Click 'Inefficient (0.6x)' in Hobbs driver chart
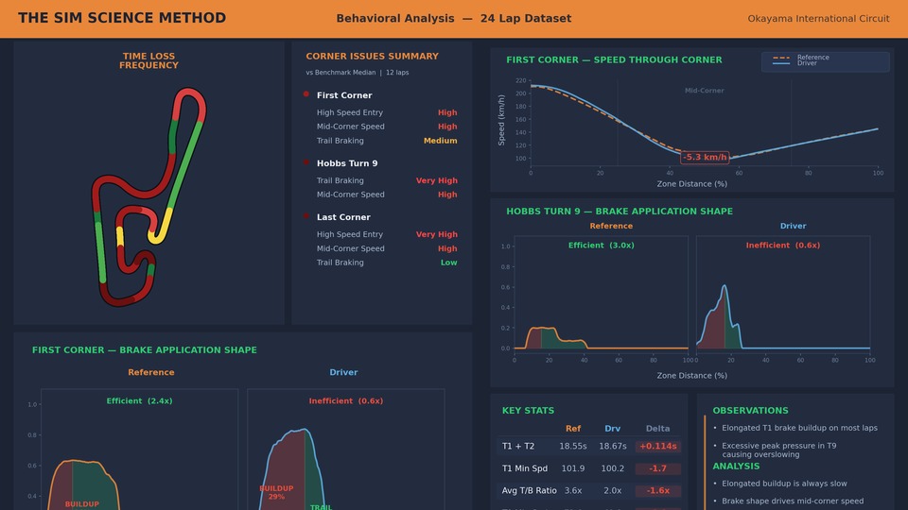Viewport: 908px width, 510px height. (783, 246)
